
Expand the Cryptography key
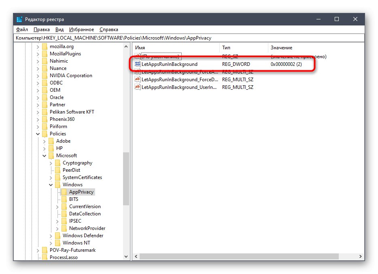tap(51, 163)
